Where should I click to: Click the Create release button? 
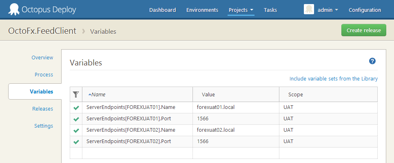pyautogui.click(x=363, y=30)
